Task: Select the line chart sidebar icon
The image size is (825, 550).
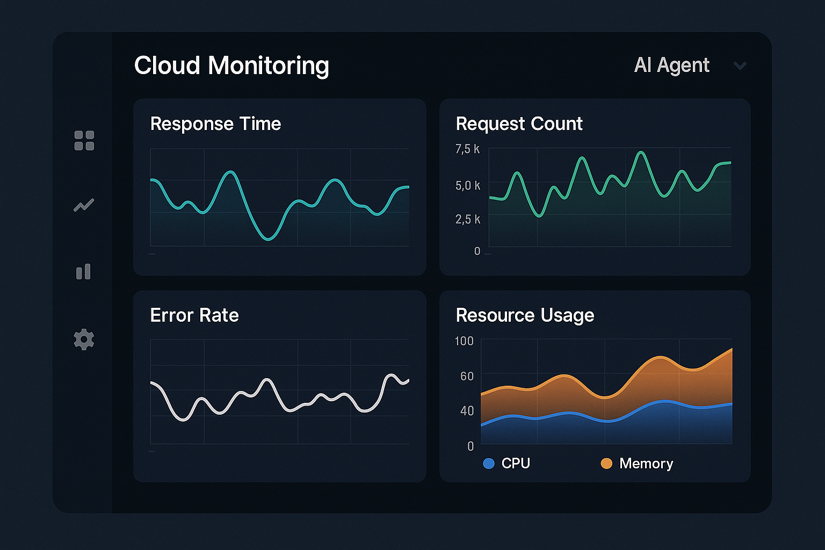Action: pos(84,204)
